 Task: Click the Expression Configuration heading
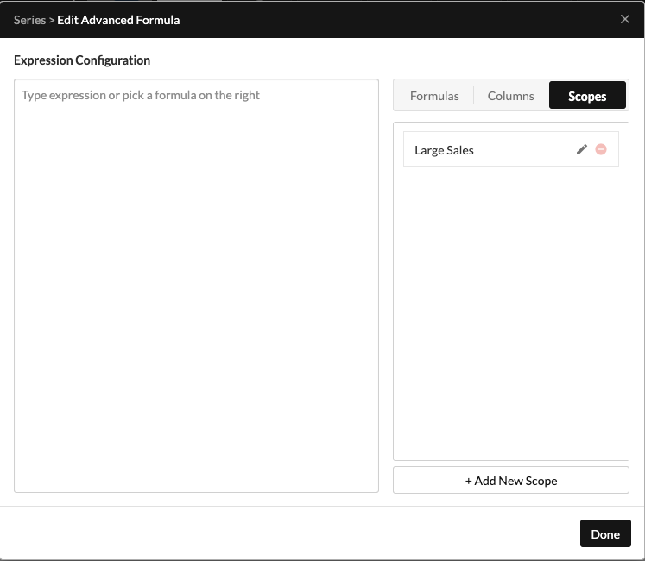coord(82,60)
